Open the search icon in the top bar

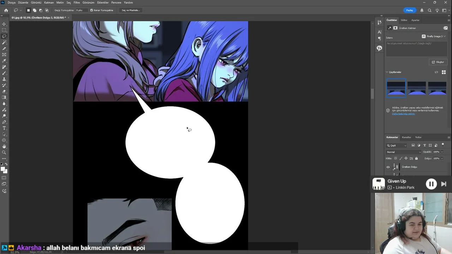(x=429, y=10)
